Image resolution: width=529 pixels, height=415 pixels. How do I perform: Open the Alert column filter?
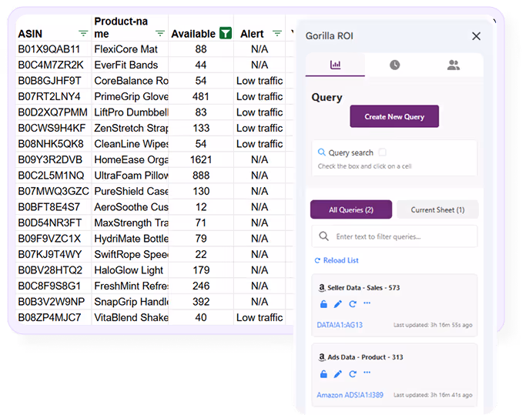click(277, 33)
